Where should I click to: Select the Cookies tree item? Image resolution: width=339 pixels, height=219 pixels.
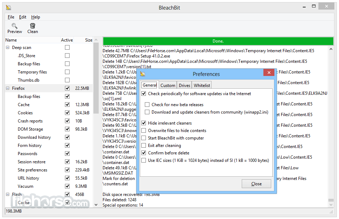pos(25,113)
